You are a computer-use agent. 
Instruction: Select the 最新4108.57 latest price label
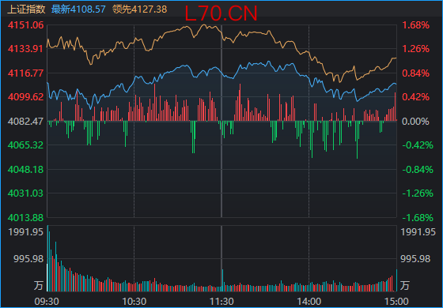[78, 9]
